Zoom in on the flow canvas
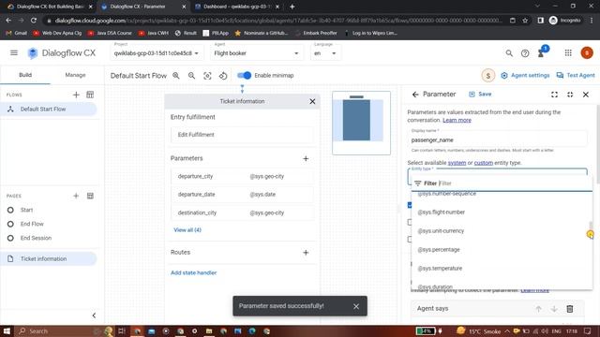Viewport: 600px width, 337px height. tap(176, 76)
